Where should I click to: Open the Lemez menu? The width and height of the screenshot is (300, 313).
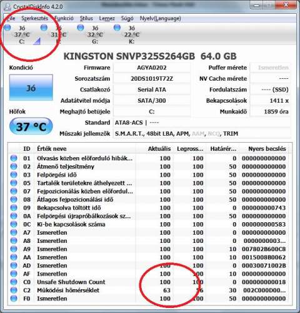[x=107, y=18]
